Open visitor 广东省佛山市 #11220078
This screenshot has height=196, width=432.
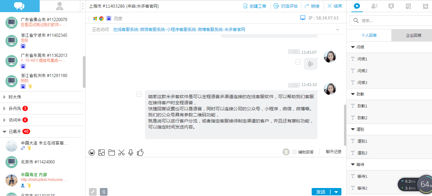click(41, 22)
